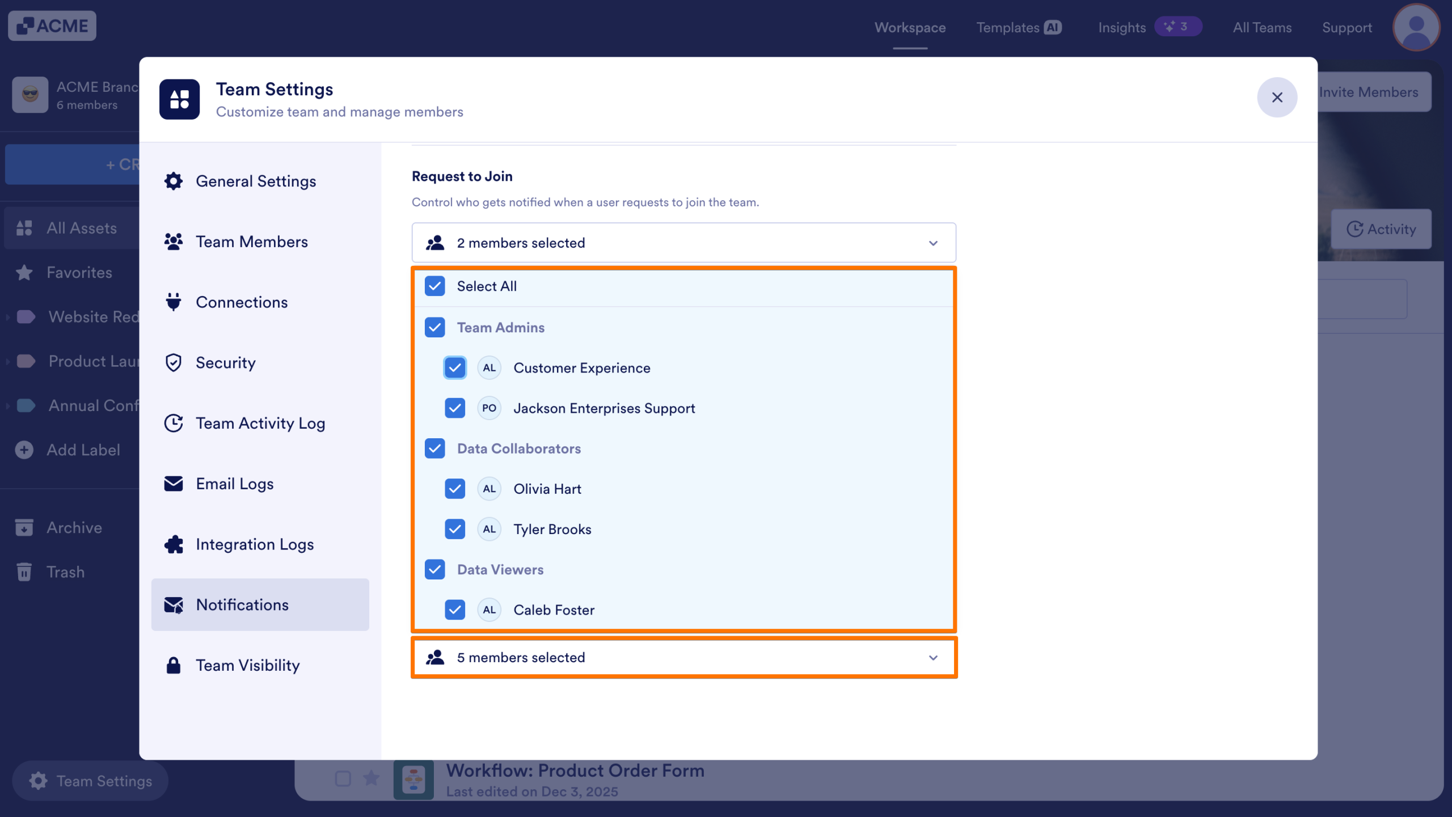1452x817 pixels.
Task: Click the Insights sparkle badge showing 3
Action: point(1177,27)
